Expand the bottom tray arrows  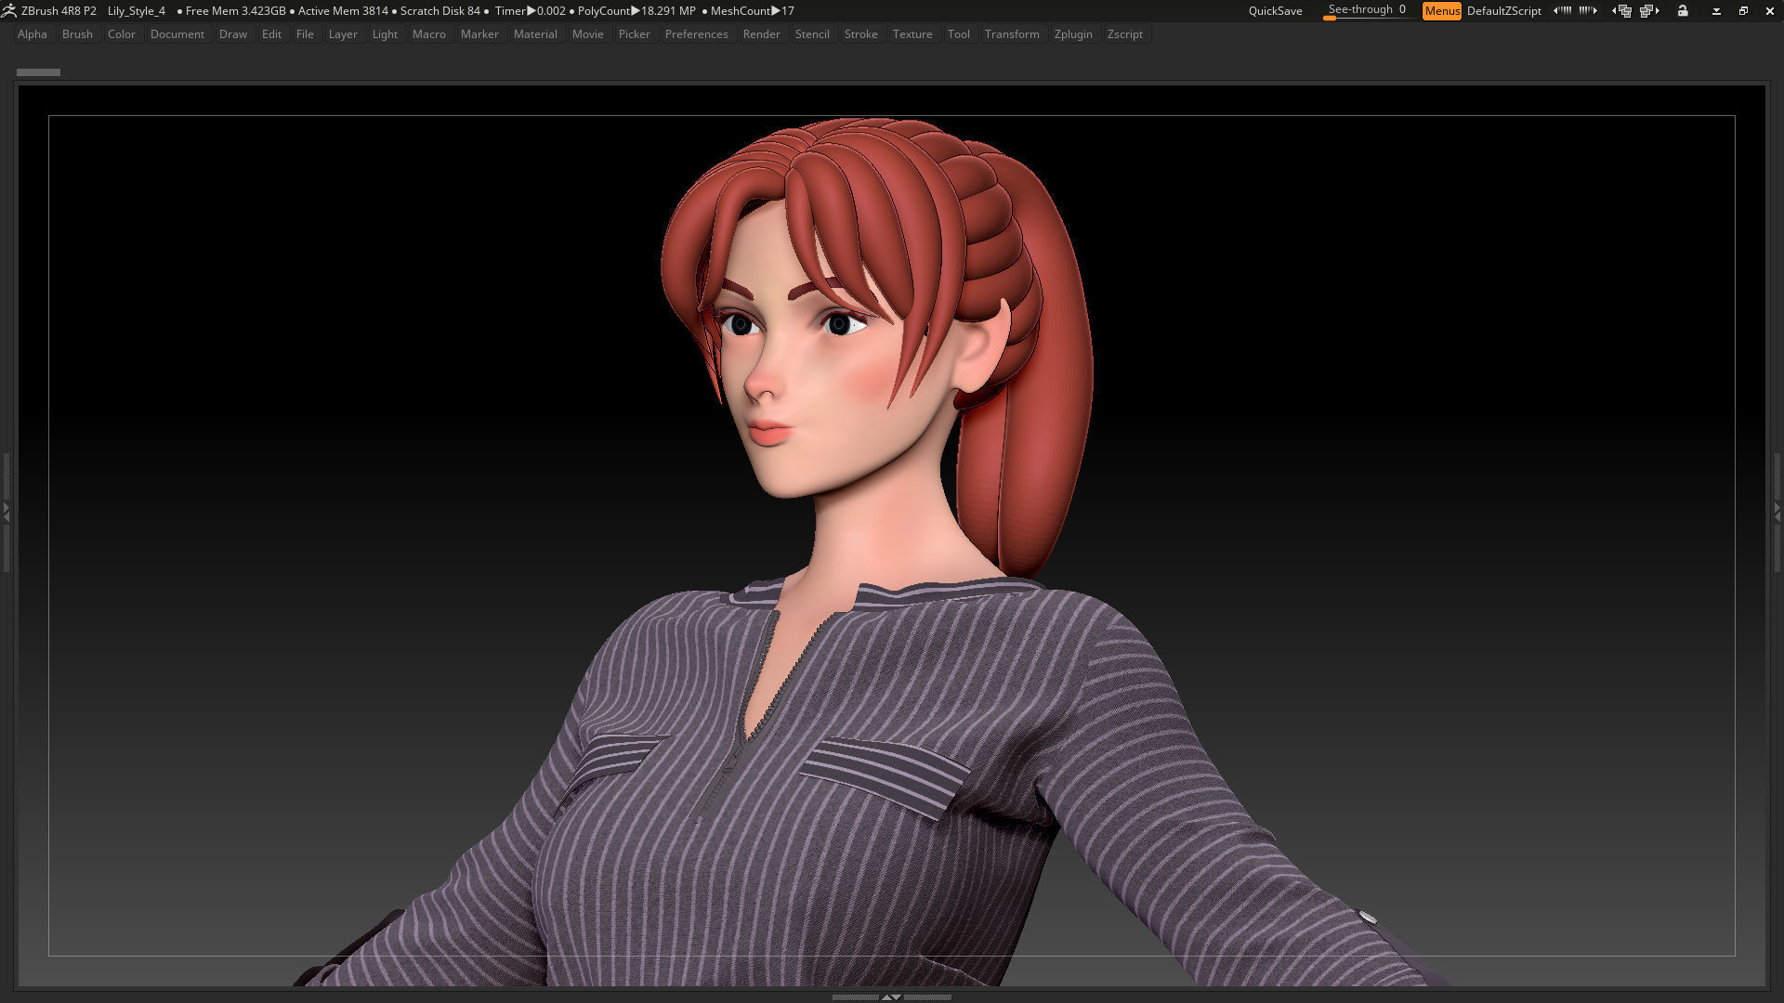coord(892,996)
